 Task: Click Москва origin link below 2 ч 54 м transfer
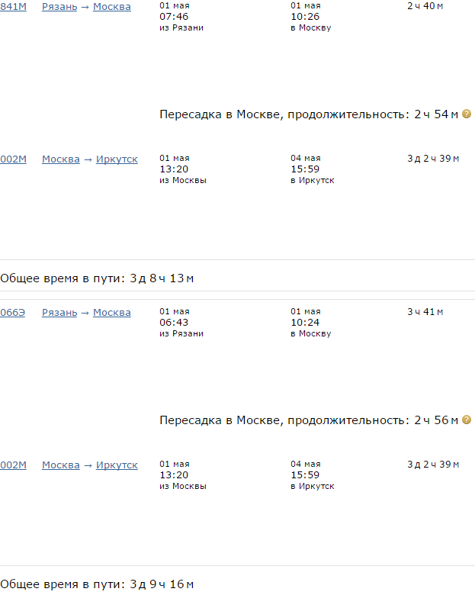[61, 159]
